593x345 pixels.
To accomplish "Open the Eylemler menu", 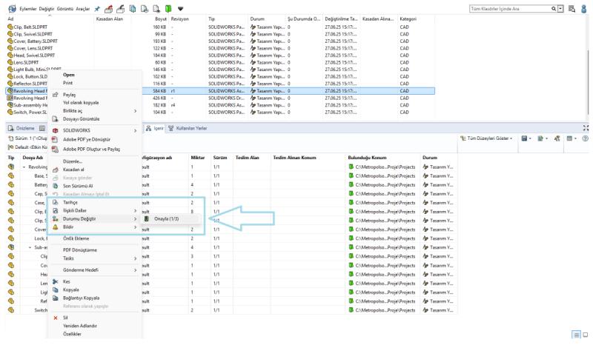I will [x=28, y=9].
